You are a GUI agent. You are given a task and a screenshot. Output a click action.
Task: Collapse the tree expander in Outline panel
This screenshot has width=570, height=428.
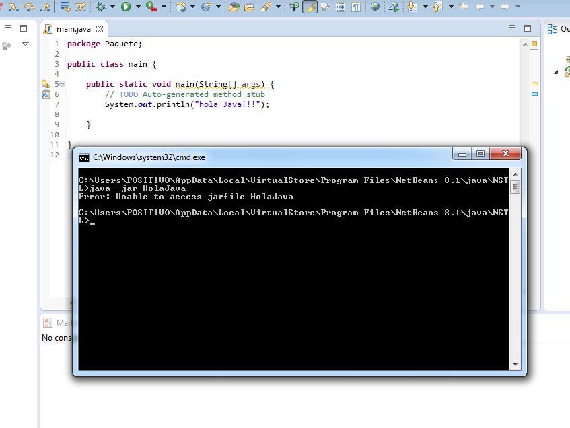pyautogui.click(x=556, y=72)
